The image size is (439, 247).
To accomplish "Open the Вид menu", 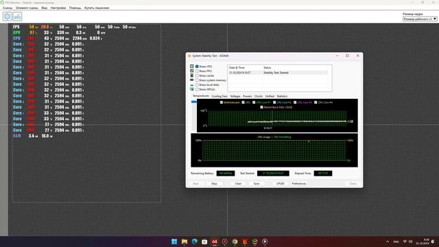I will tap(44, 8).
